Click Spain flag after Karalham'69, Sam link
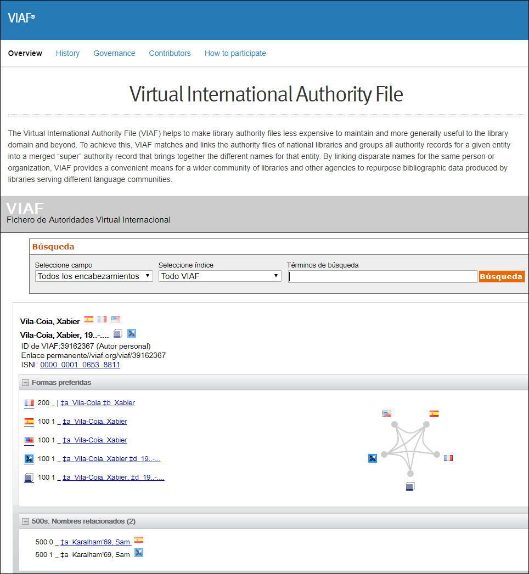 (139, 540)
